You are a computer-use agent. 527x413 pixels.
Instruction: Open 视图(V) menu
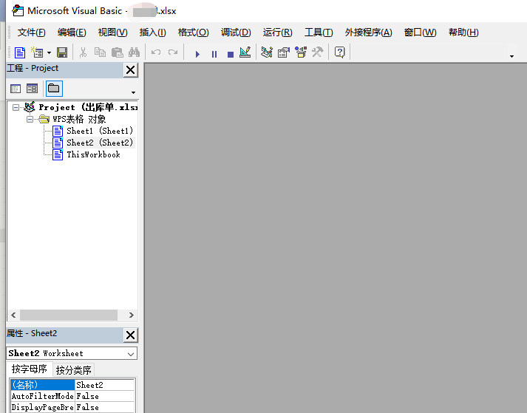[112, 33]
